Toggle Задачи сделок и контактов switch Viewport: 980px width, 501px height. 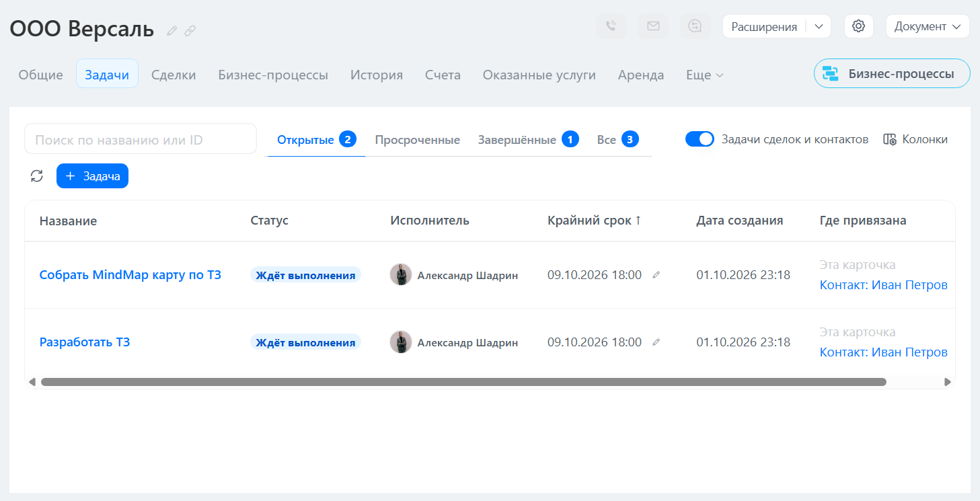click(x=700, y=139)
